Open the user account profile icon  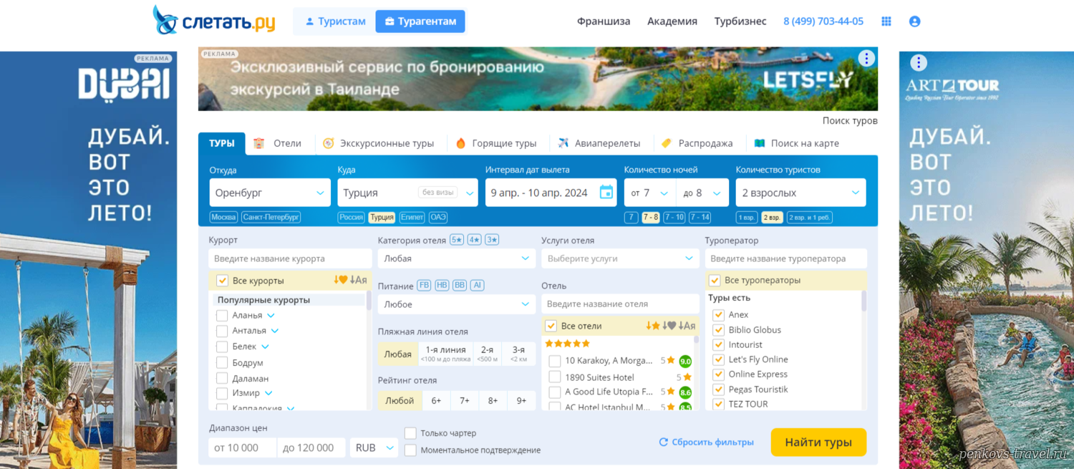click(x=914, y=21)
